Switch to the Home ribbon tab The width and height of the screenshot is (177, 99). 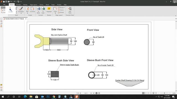coord(12,5)
